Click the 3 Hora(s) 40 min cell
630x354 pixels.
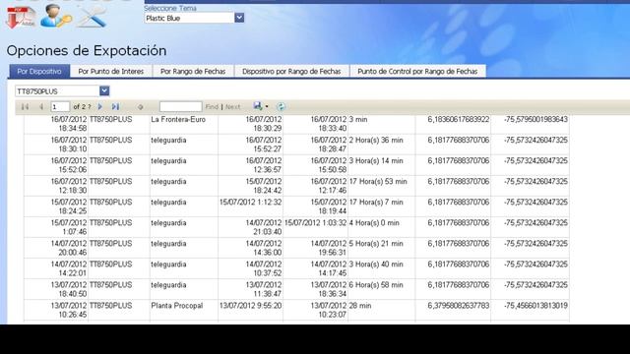tap(382, 268)
